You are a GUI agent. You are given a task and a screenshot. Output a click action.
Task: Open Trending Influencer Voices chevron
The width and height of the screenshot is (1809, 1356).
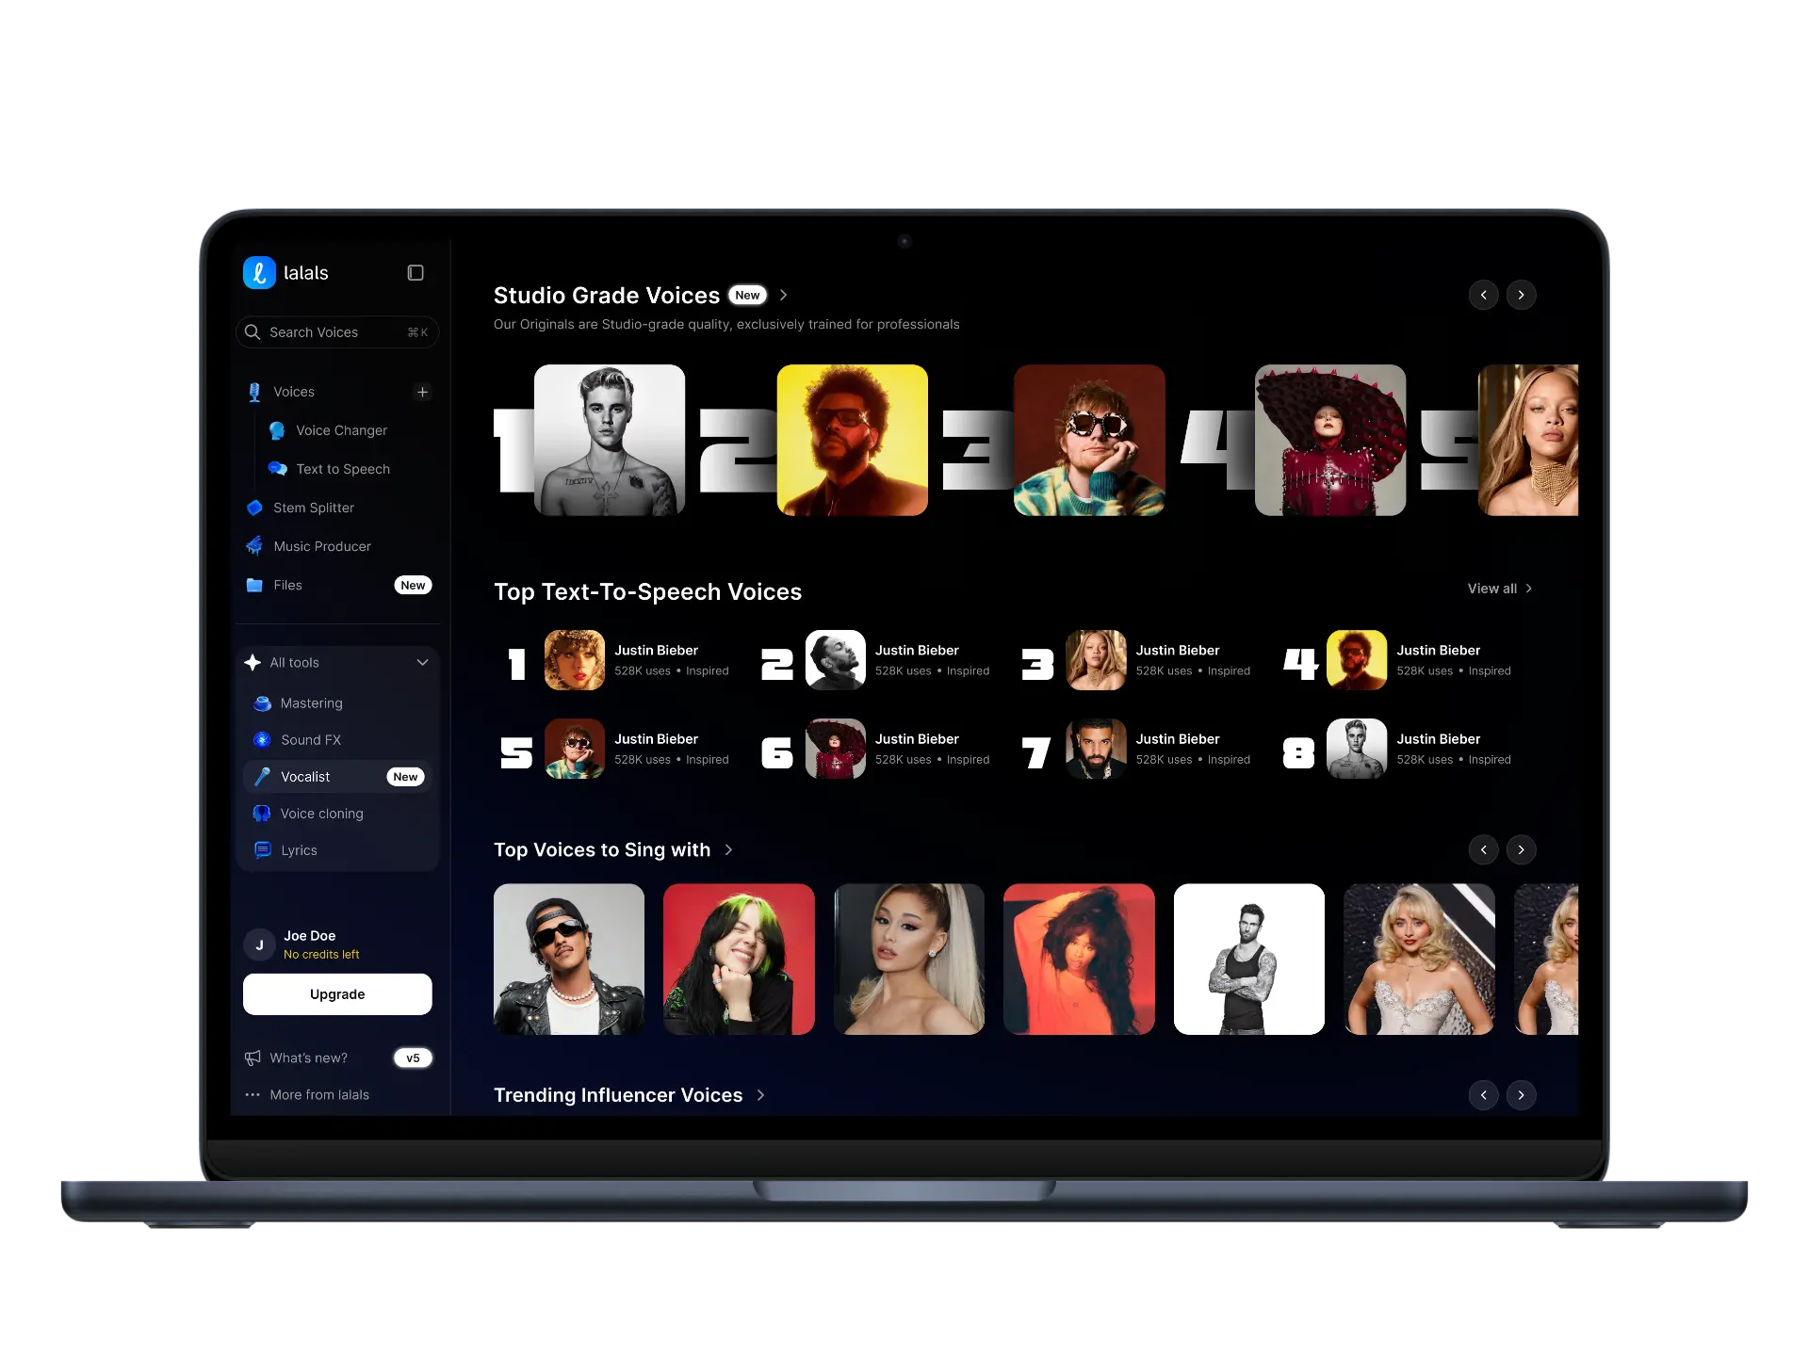tap(760, 1095)
